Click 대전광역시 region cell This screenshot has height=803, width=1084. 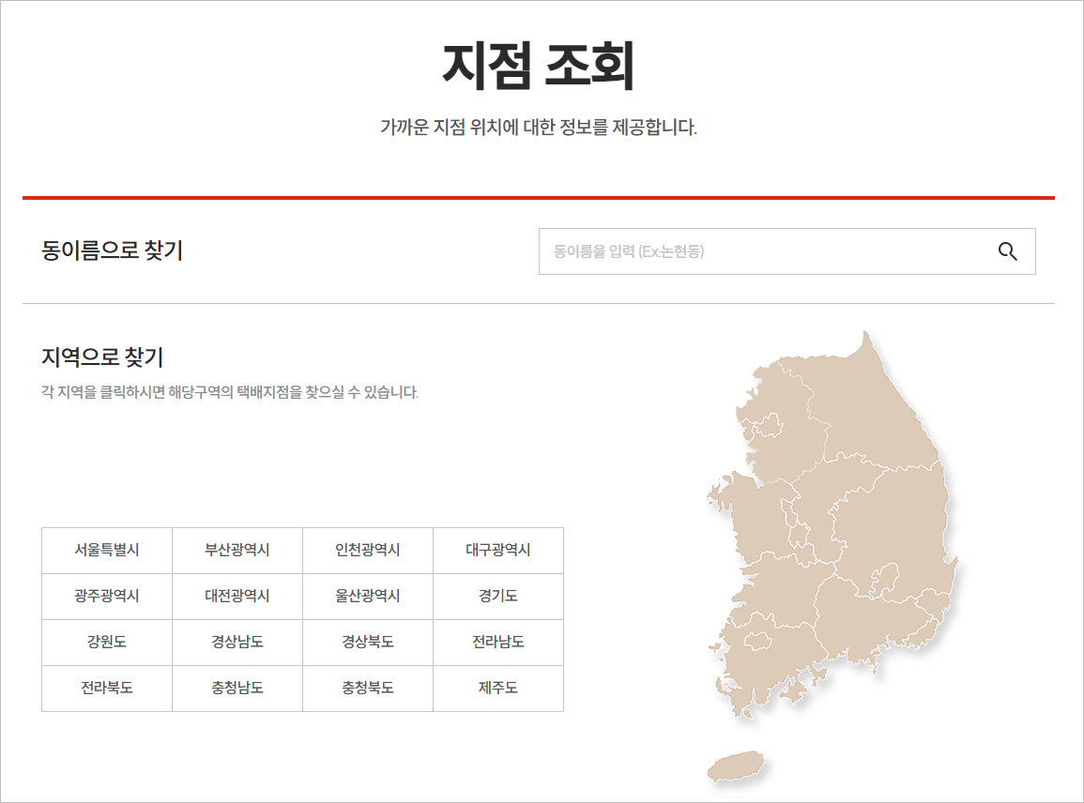coord(237,597)
